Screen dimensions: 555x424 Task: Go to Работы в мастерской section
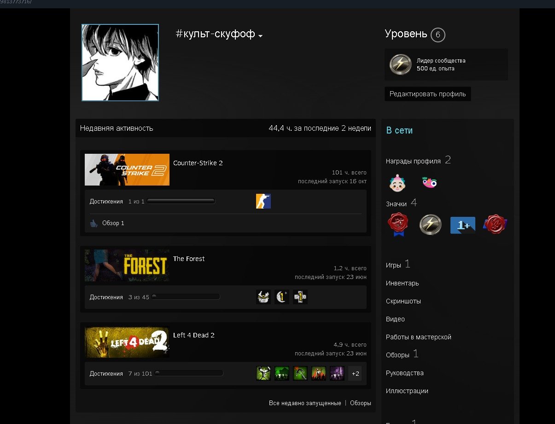[418, 337]
